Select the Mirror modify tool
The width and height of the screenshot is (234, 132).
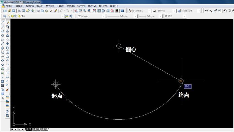coord(7,31)
